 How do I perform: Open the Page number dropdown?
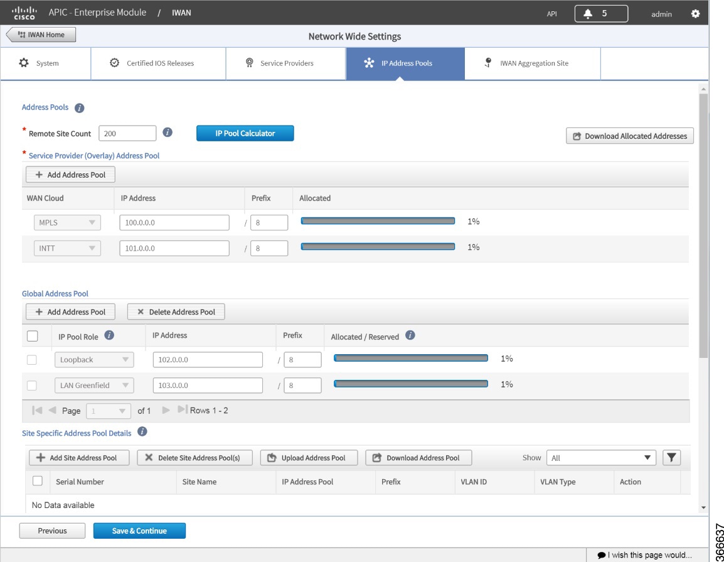pyautogui.click(x=108, y=411)
